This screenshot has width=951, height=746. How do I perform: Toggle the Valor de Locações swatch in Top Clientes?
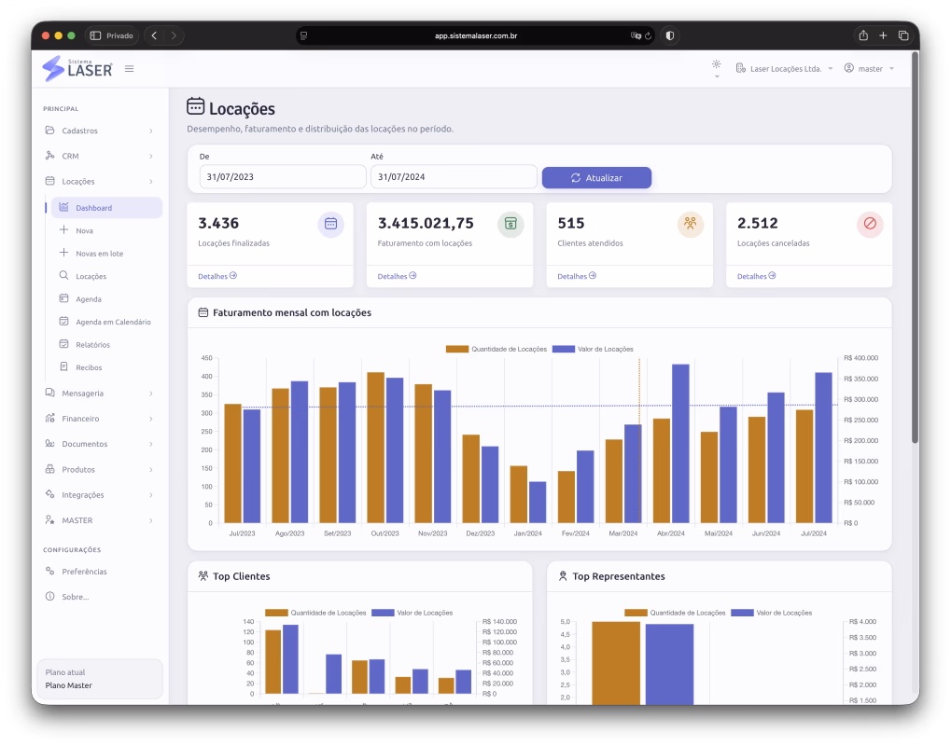pos(383,613)
